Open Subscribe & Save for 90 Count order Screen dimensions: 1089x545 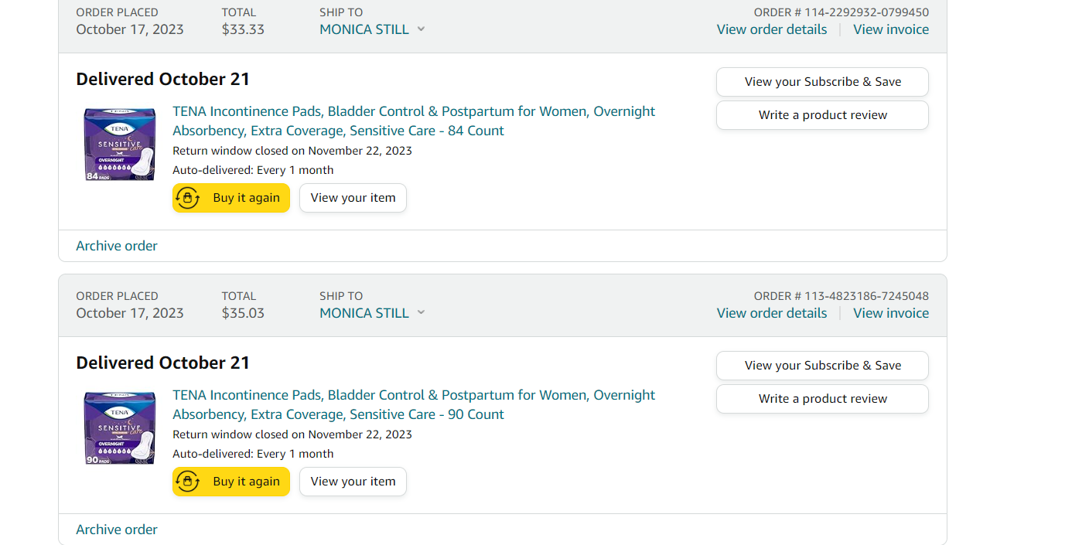tap(822, 366)
